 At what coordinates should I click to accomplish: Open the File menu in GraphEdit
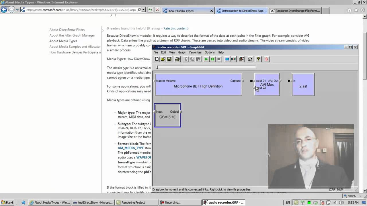pos(156,52)
